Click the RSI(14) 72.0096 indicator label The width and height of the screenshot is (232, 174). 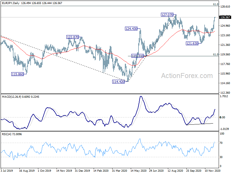pos(12,134)
